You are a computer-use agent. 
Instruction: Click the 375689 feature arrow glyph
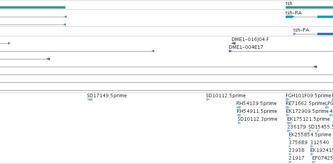pyautogui.click(x=290, y=146)
